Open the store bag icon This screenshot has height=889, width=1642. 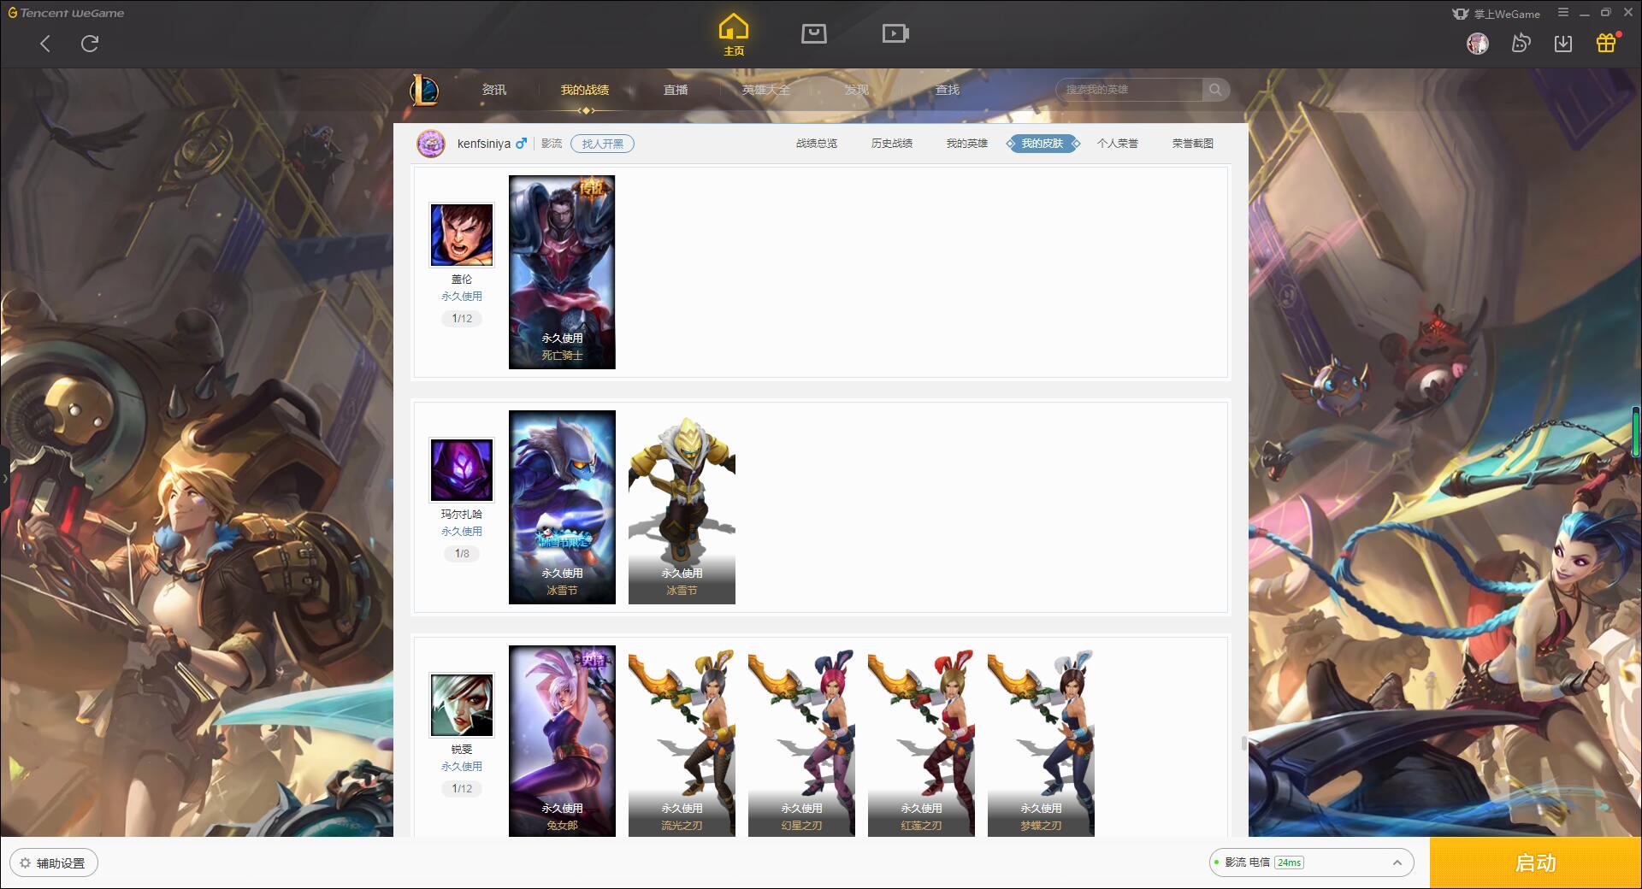click(814, 33)
